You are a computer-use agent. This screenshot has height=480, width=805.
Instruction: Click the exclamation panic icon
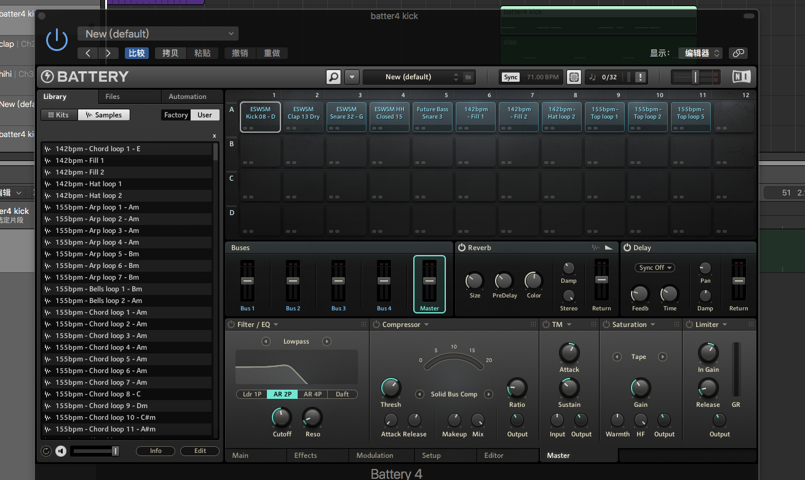tap(641, 77)
